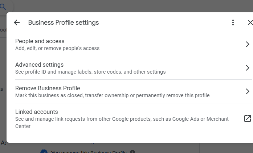
Task: Click the Remove Business Profile chevron arrow
Action: [248, 91]
